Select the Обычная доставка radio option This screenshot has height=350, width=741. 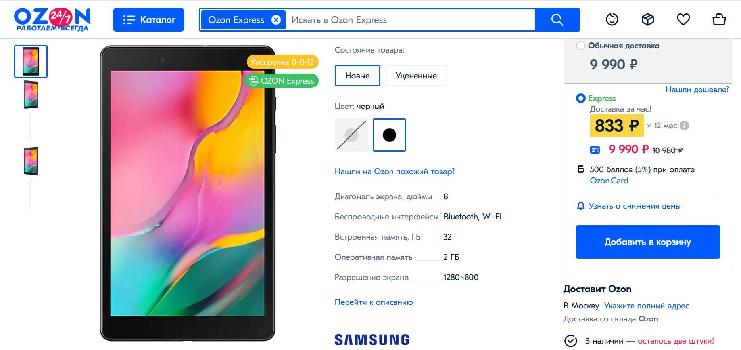coord(581,46)
